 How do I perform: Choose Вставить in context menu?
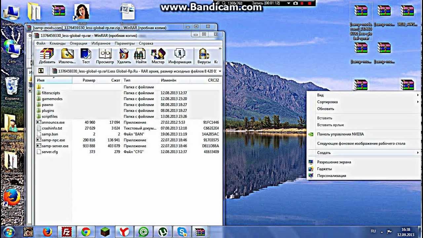(364, 118)
